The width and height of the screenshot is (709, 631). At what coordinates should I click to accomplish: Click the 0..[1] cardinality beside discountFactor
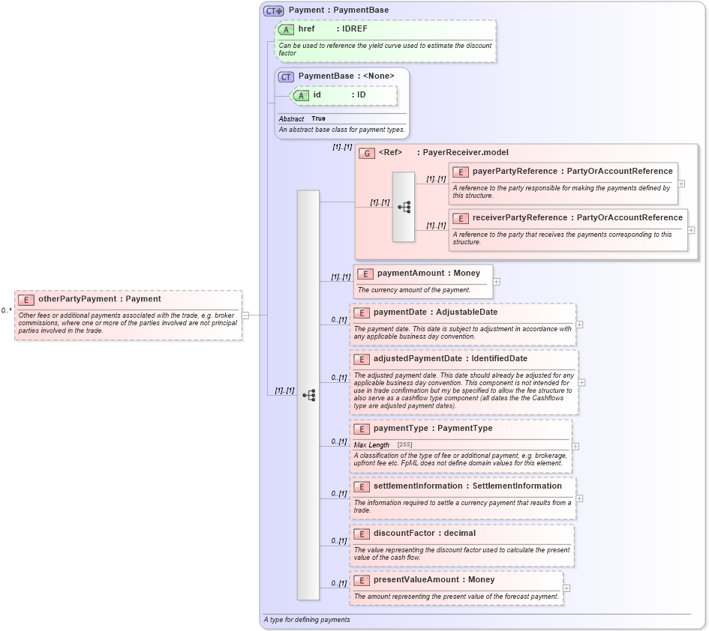click(x=339, y=540)
